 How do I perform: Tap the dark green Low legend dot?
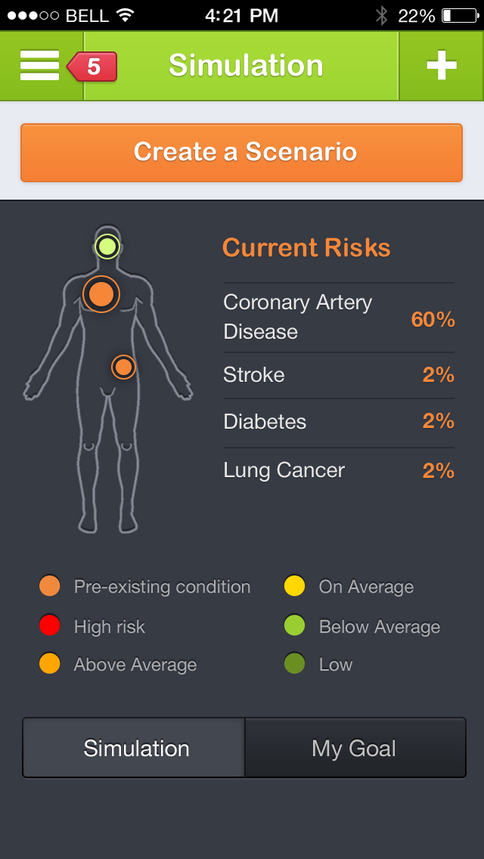294,665
